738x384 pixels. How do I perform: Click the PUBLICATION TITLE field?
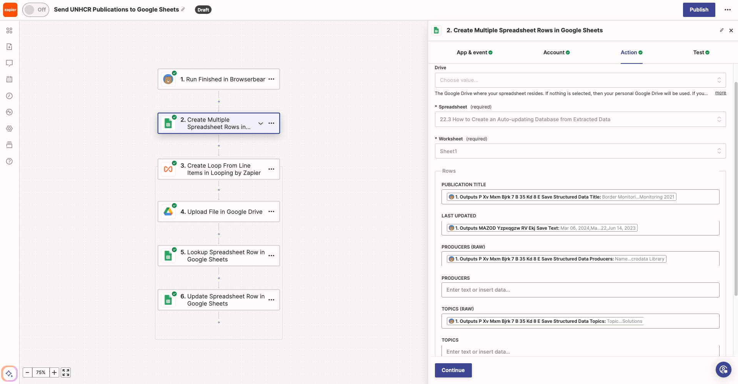click(580, 197)
